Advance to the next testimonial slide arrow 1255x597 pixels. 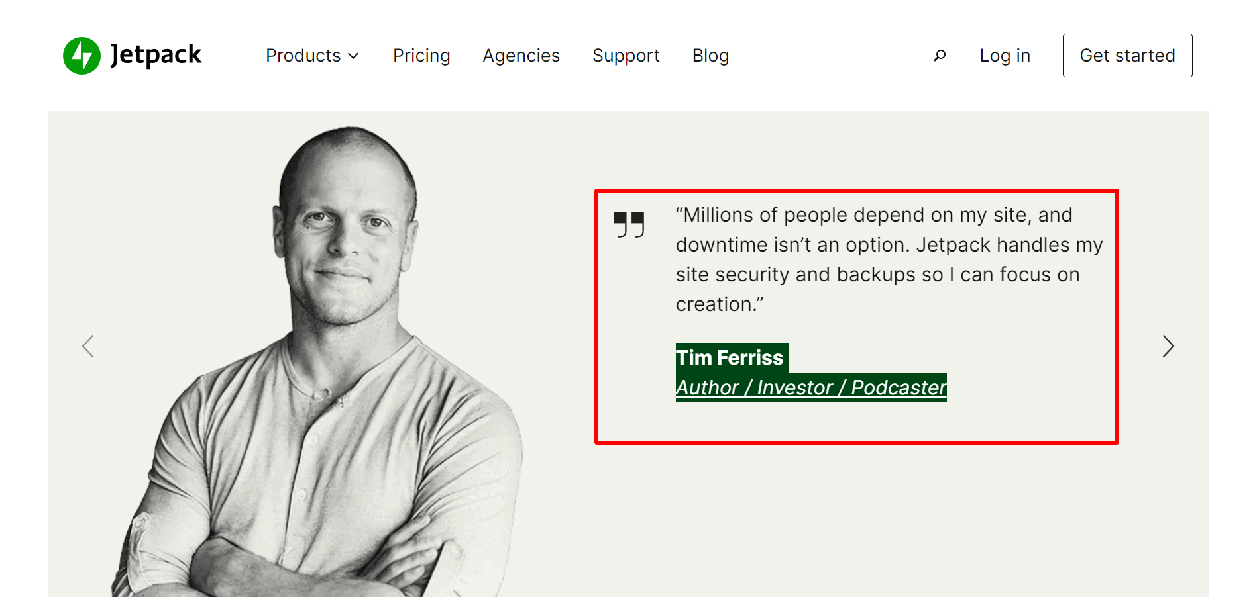1168,346
